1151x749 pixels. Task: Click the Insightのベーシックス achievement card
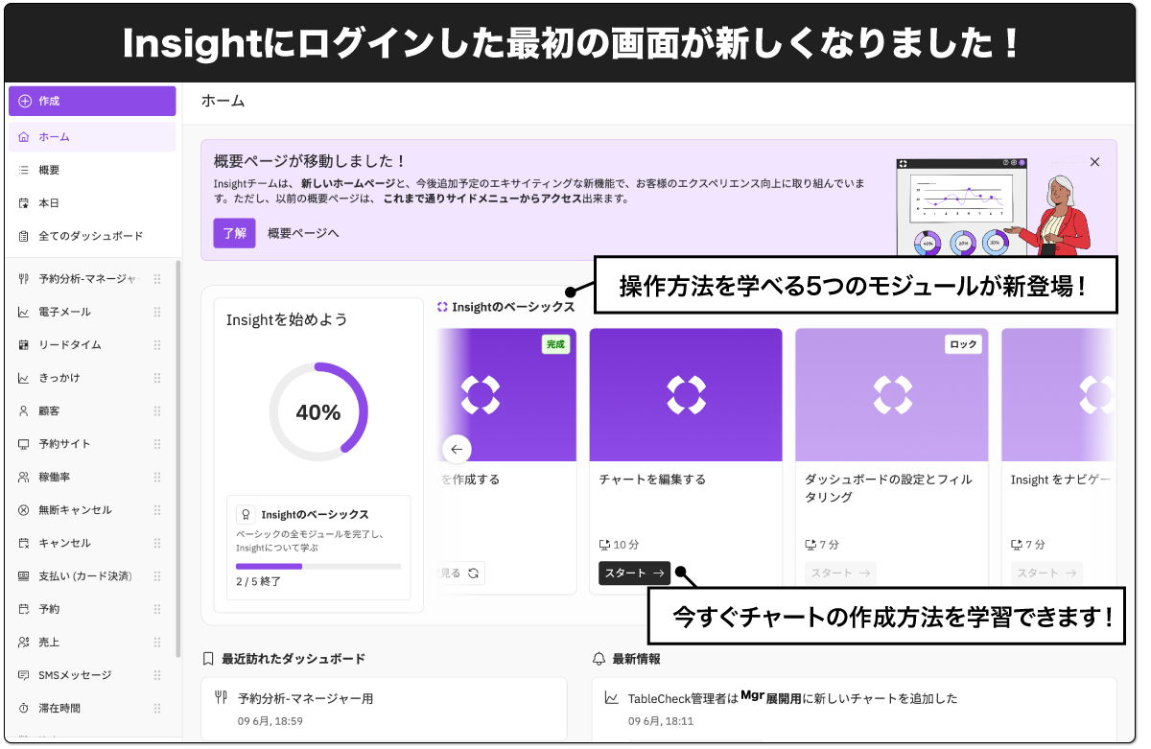pos(318,548)
